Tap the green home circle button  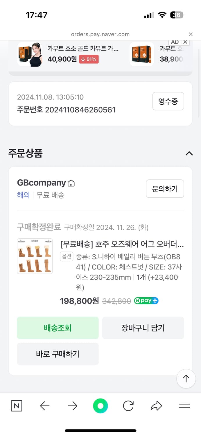pos(100,406)
